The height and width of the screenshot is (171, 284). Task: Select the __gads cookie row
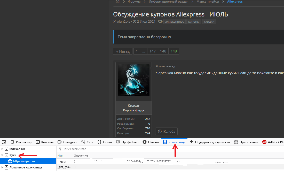click(170, 161)
